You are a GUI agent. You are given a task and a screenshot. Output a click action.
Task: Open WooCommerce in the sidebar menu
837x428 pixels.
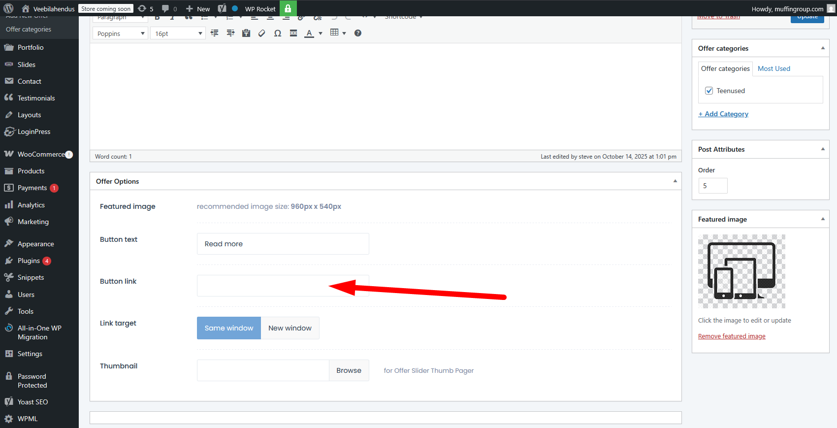point(41,154)
